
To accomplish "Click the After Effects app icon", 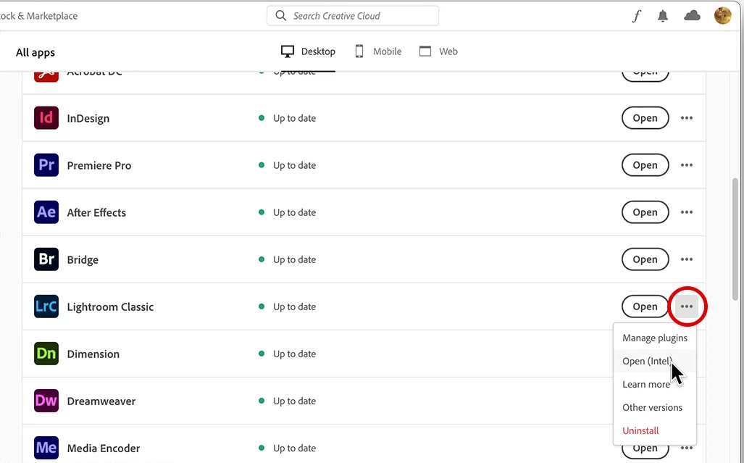I will click(46, 212).
